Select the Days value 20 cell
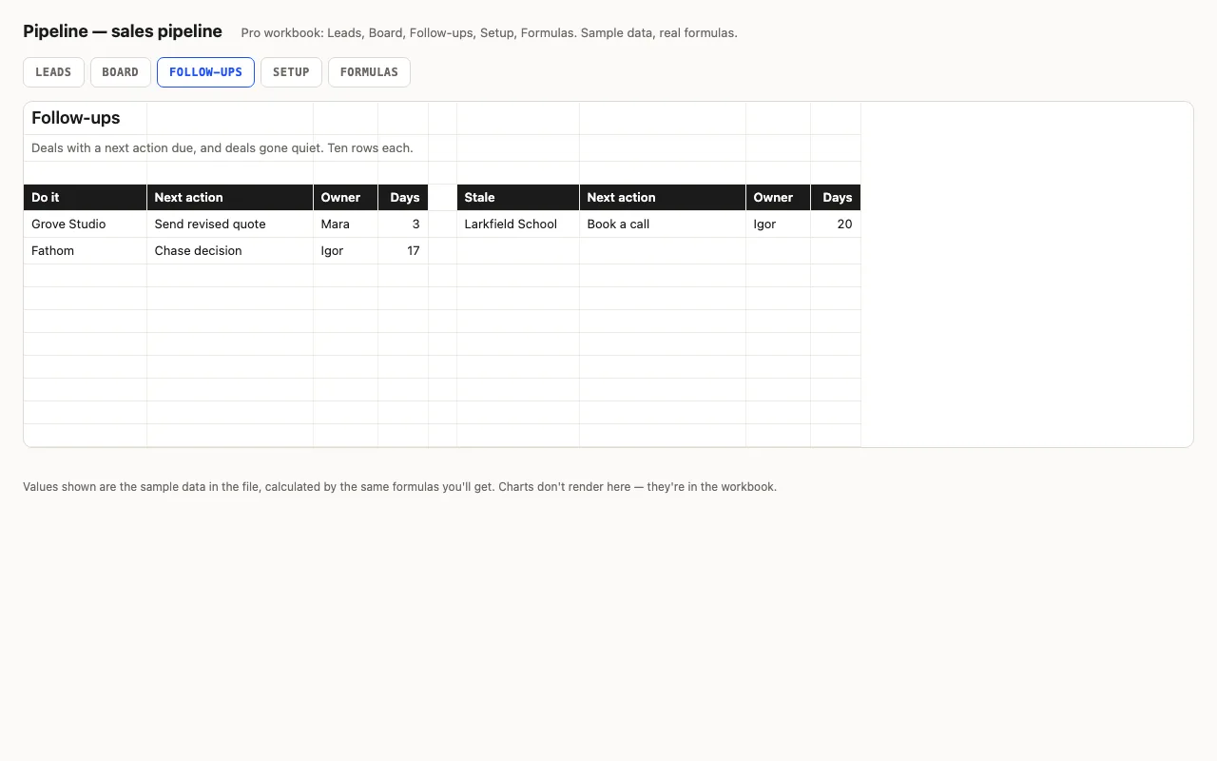1217x761 pixels. point(836,224)
